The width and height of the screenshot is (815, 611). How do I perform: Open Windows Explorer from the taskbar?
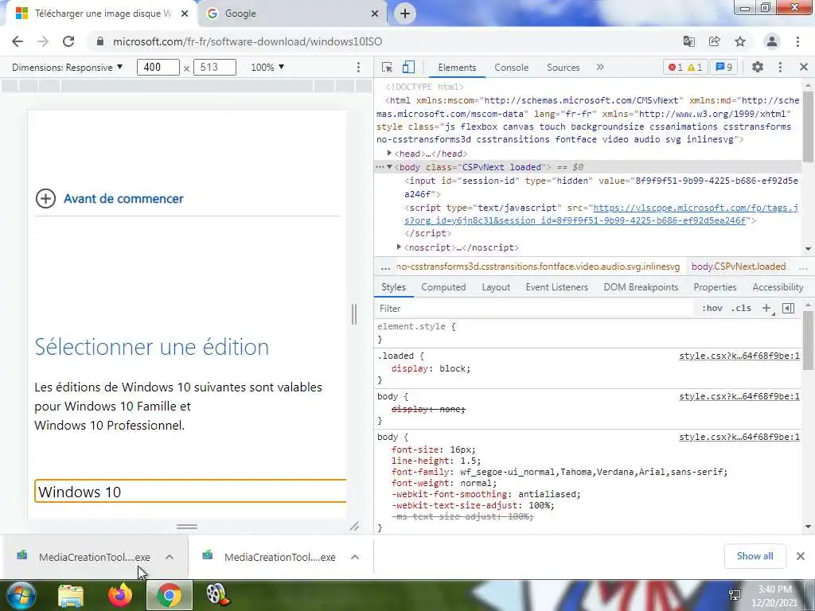pyautogui.click(x=71, y=595)
